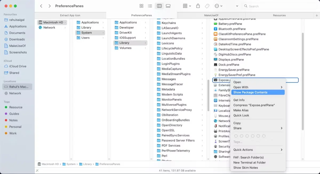Choose Show Package Contents
The height and width of the screenshot is (174, 320).
pos(250,92)
